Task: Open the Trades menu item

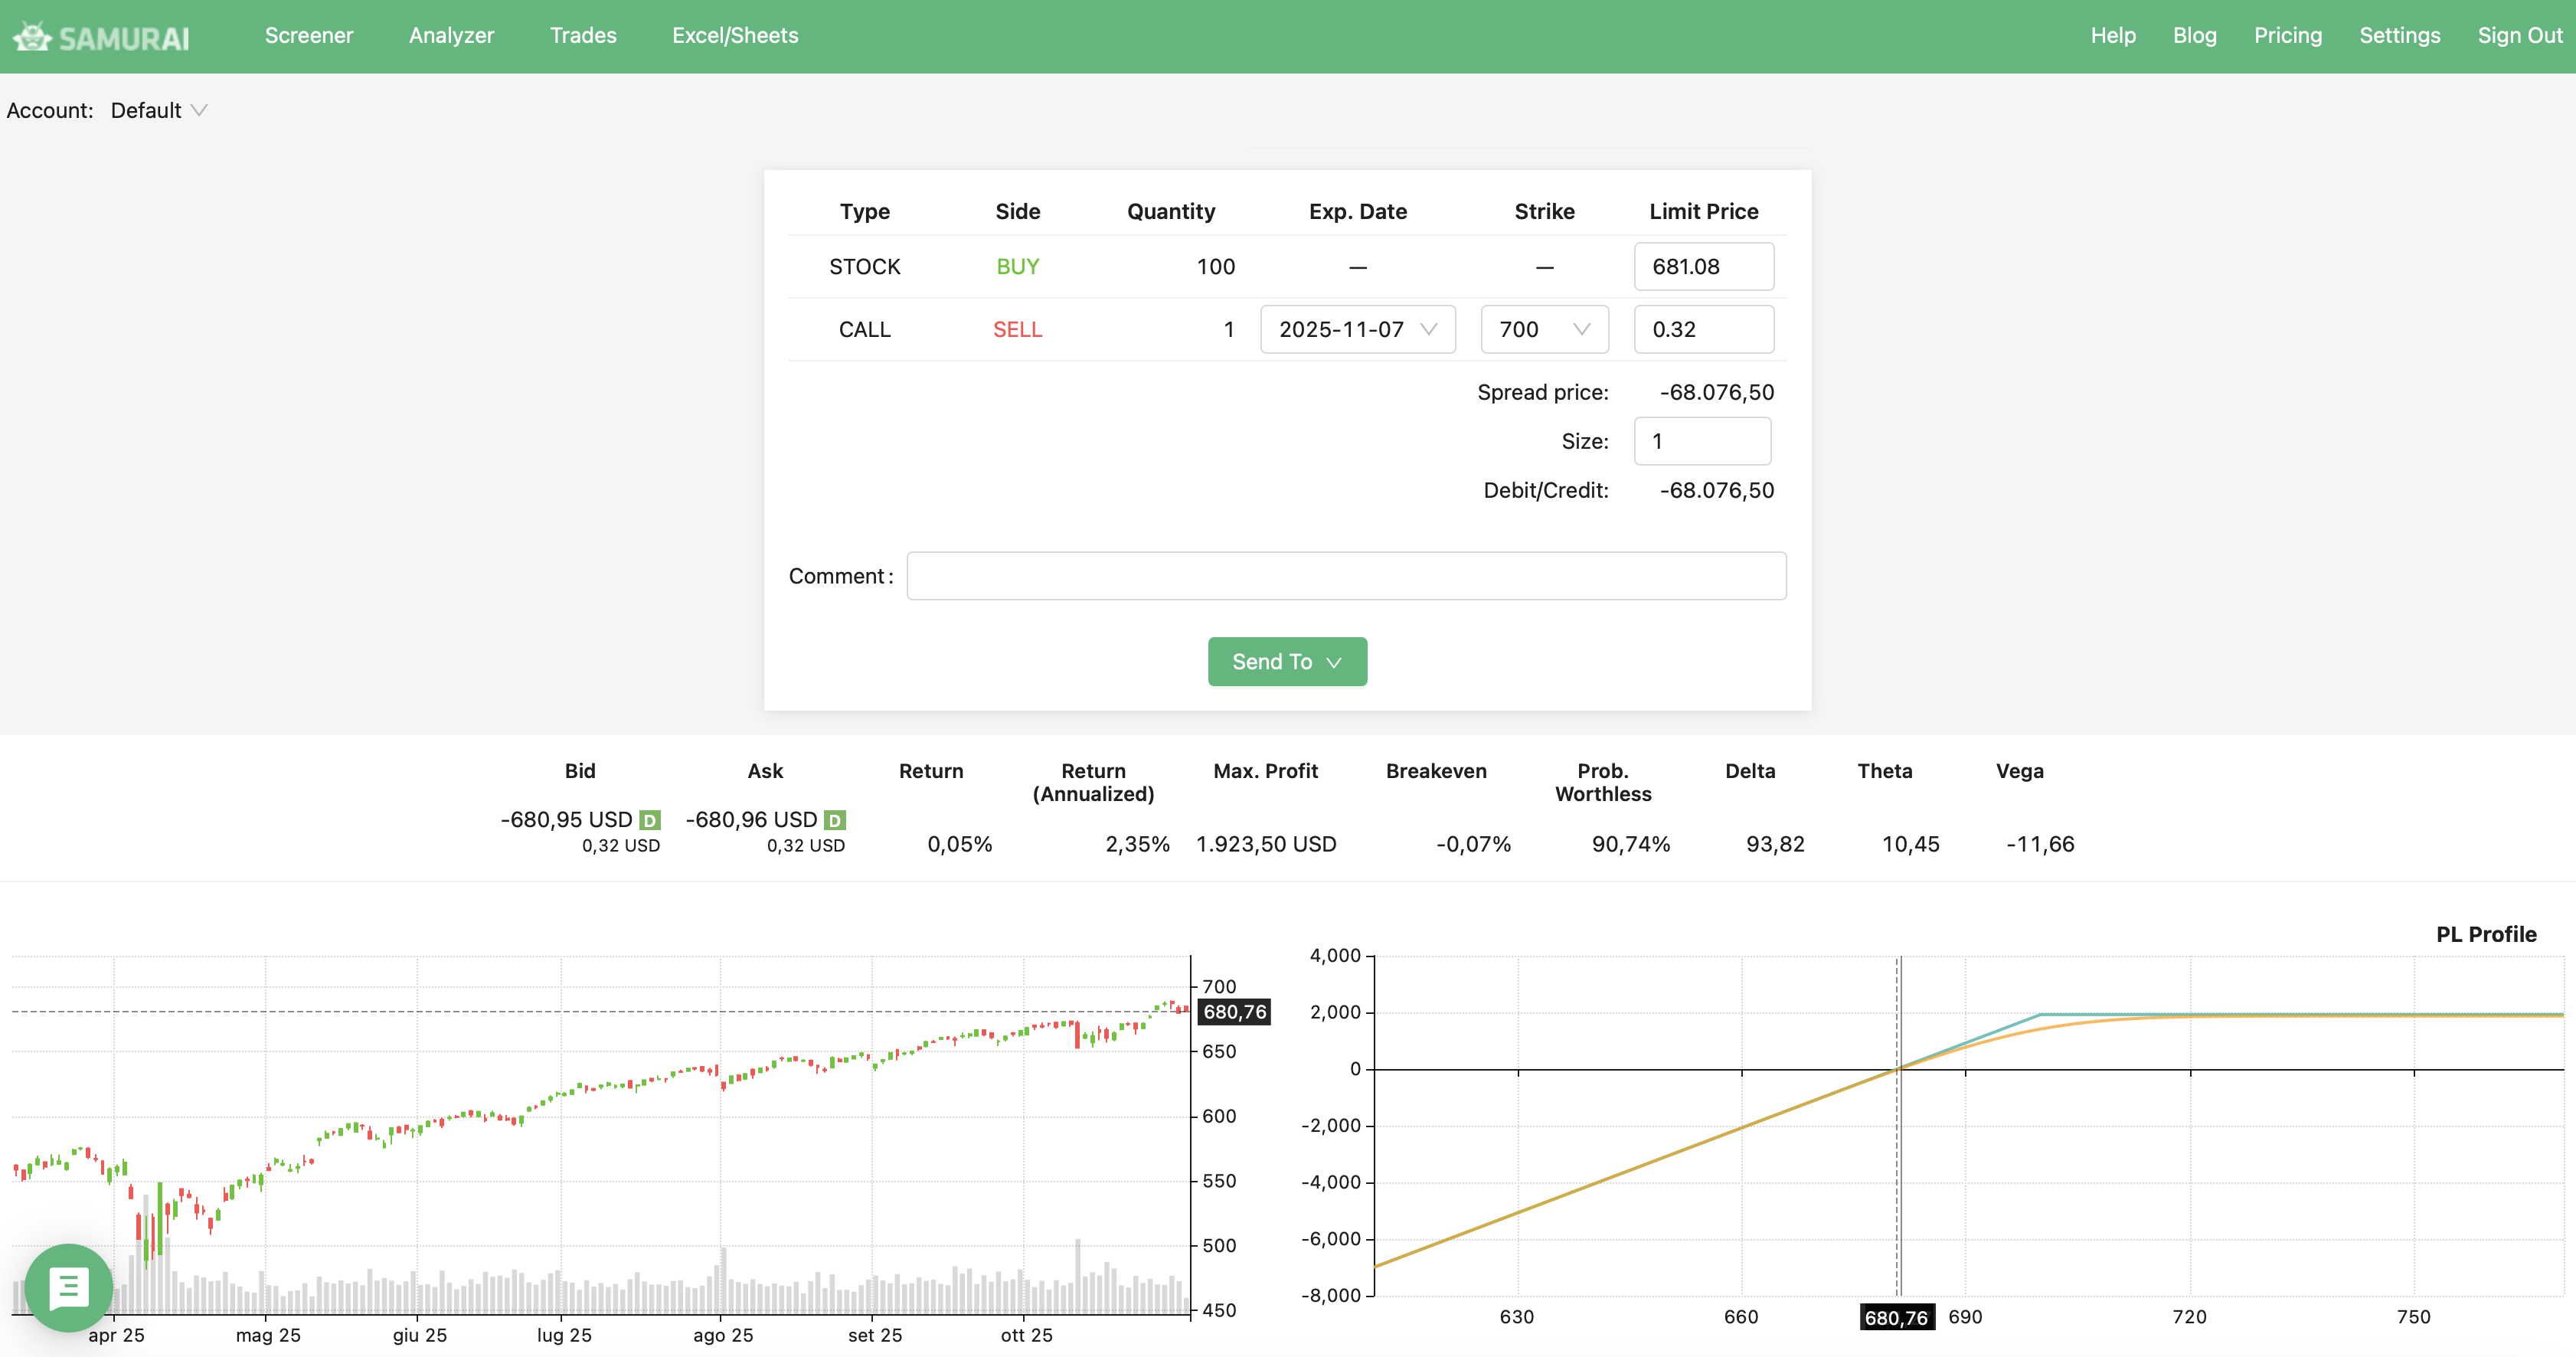Action: click(583, 36)
